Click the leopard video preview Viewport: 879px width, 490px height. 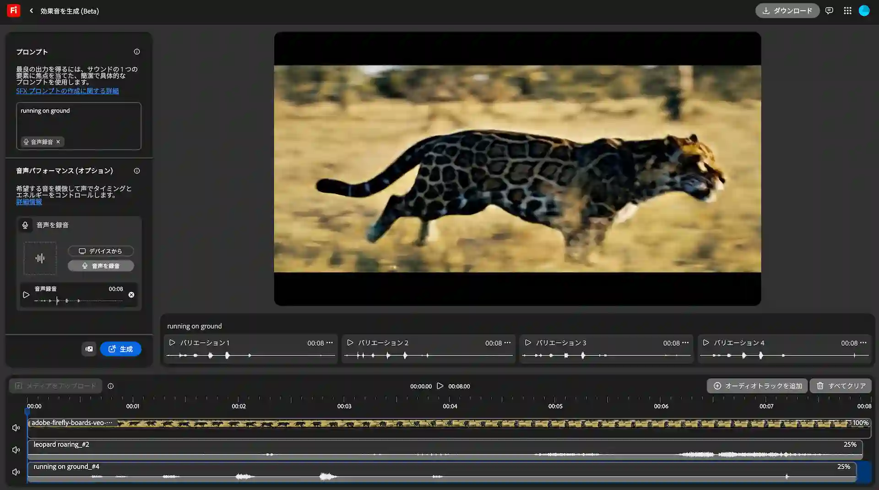[x=517, y=169]
